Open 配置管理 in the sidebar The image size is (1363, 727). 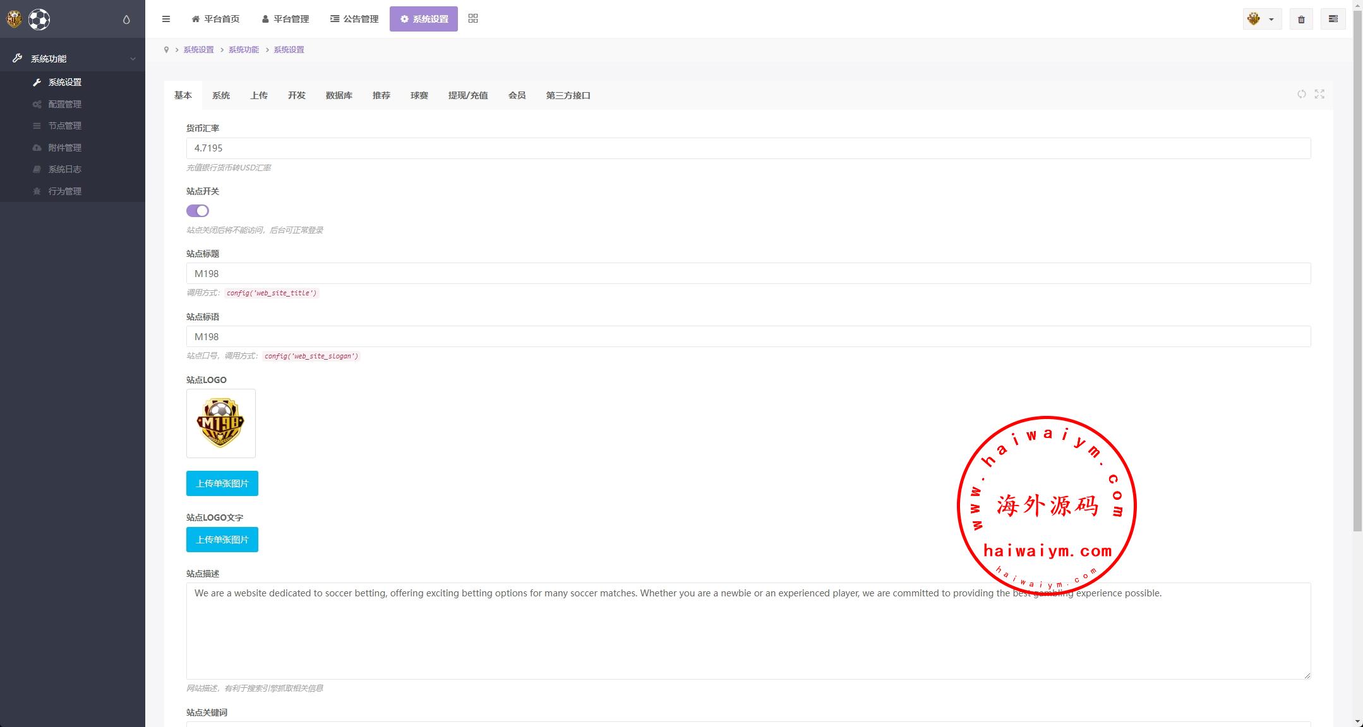(x=64, y=104)
